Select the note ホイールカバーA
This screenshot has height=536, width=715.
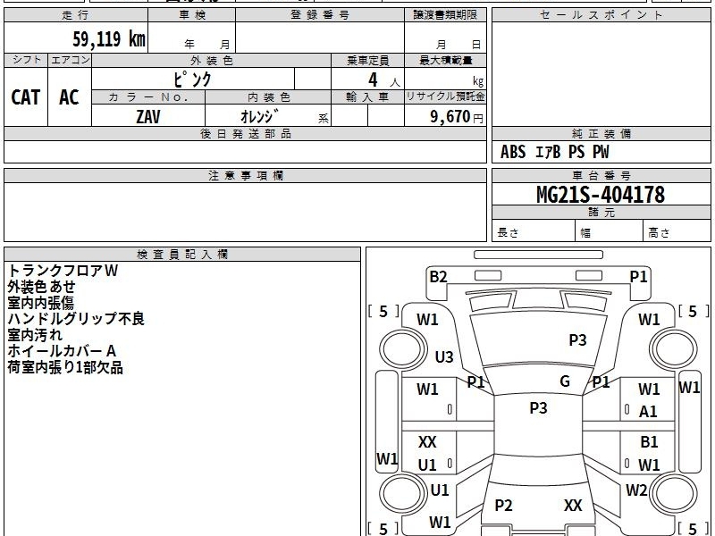(62, 351)
